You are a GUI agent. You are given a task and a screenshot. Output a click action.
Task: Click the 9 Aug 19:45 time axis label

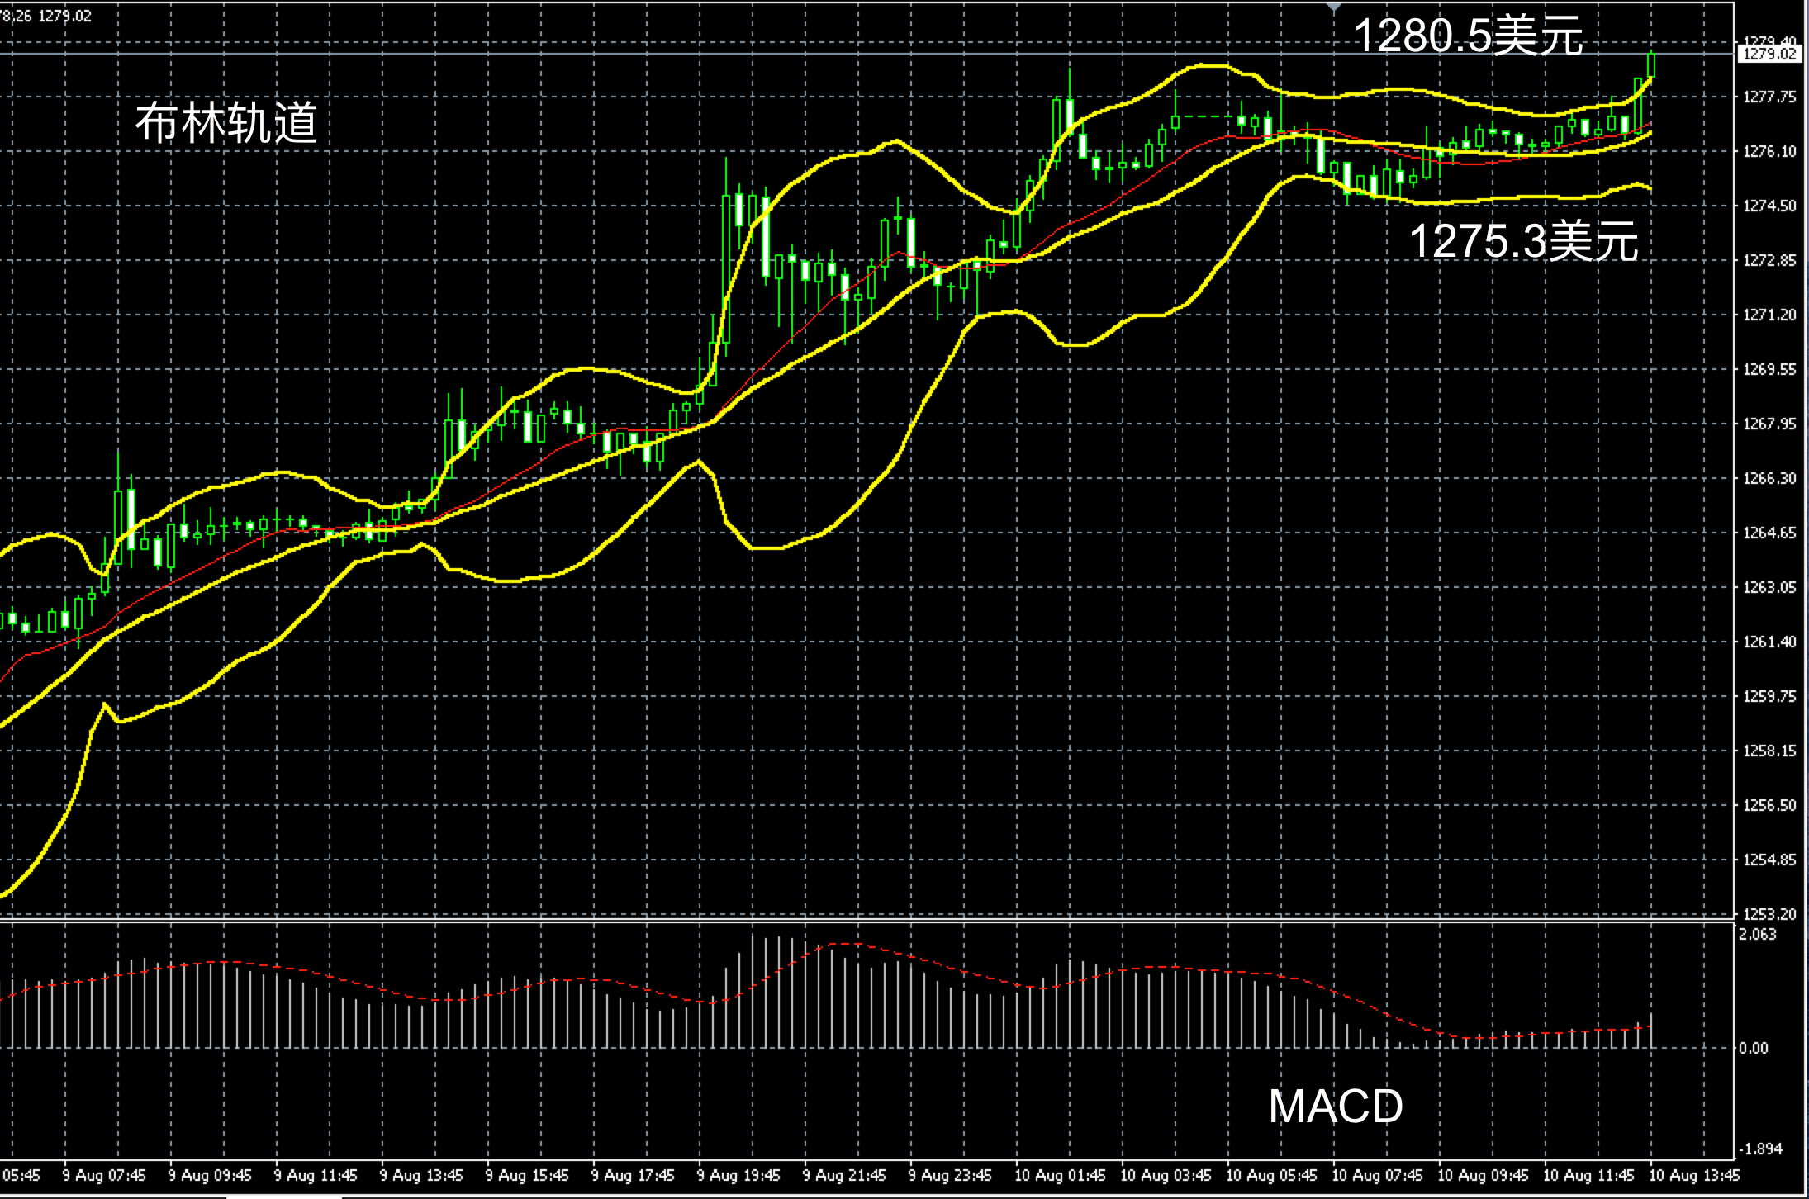(738, 1175)
